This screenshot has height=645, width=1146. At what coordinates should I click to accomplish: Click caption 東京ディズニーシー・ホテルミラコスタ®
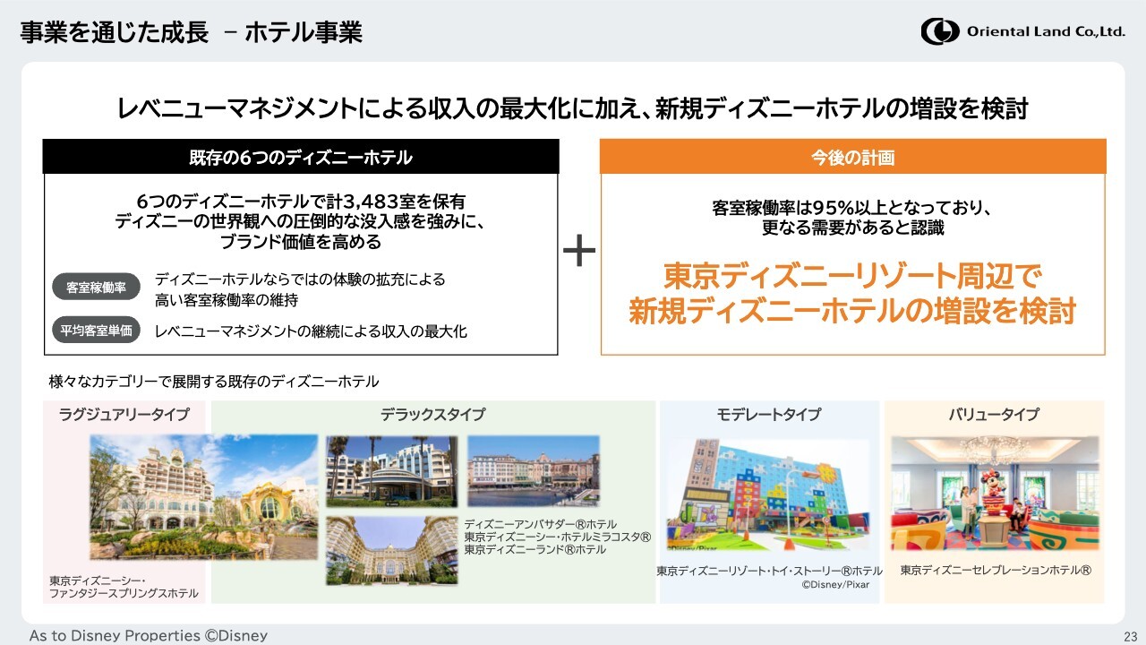coord(557,537)
